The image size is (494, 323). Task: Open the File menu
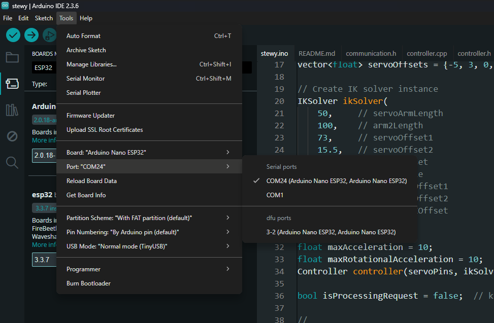tap(8, 18)
